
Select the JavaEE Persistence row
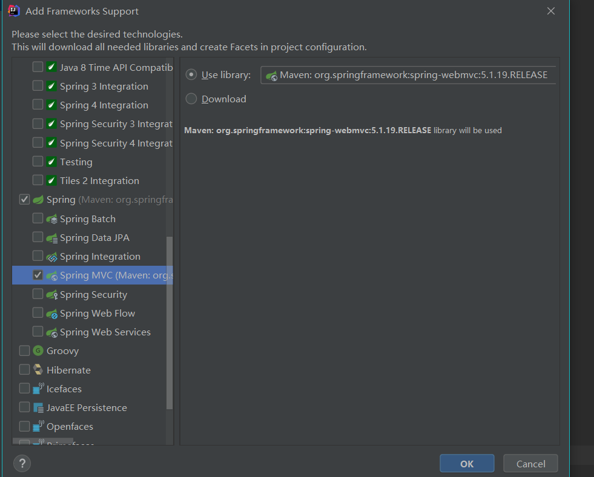click(x=93, y=408)
